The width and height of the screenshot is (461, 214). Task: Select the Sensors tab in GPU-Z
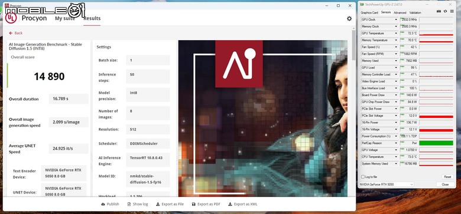tap(386, 12)
